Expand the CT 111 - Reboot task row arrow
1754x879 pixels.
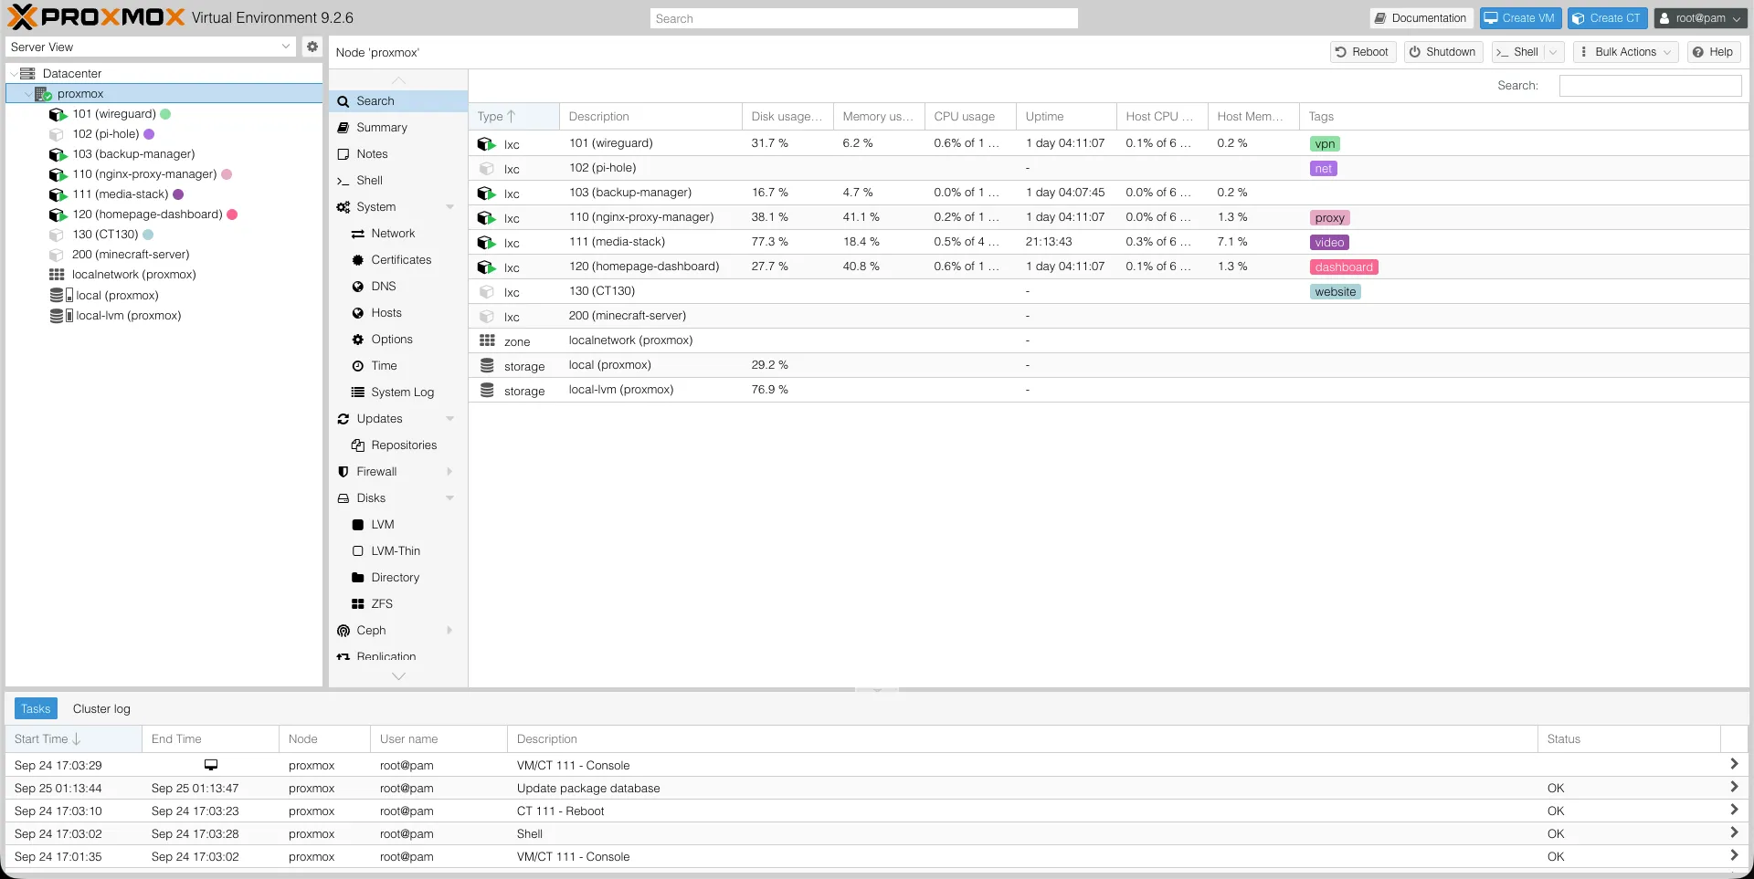pyautogui.click(x=1733, y=811)
